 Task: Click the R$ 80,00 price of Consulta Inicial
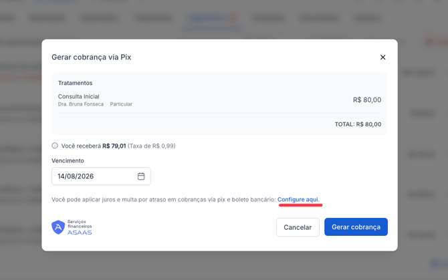(367, 100)
